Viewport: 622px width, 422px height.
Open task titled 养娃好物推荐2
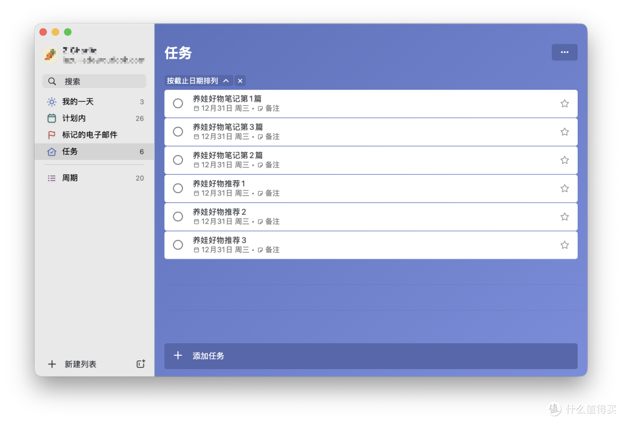(x=371, y=217)
